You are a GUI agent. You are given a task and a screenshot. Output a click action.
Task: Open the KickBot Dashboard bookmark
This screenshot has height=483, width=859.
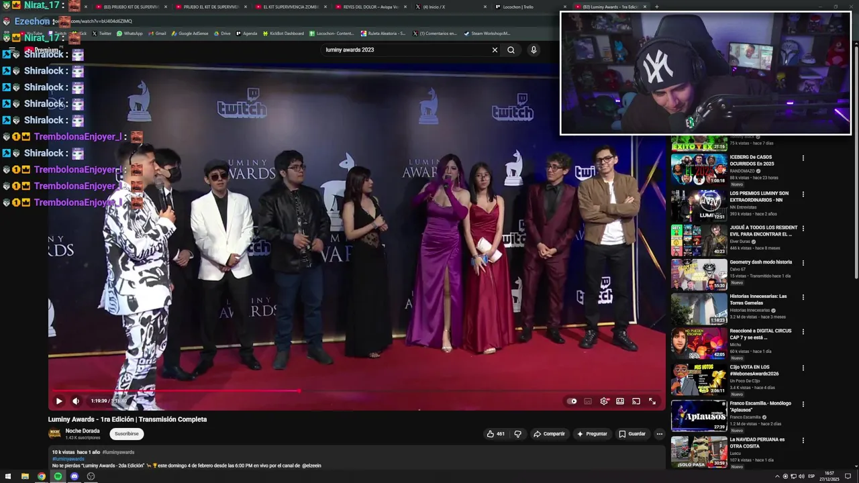click(283, 34)
